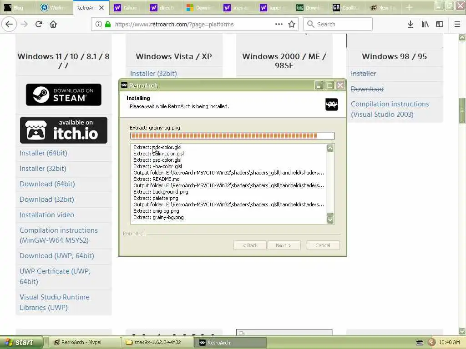Screen dimensions: 466x349
Task: Switch to the Roms Download tab
Action: [311, 8]
